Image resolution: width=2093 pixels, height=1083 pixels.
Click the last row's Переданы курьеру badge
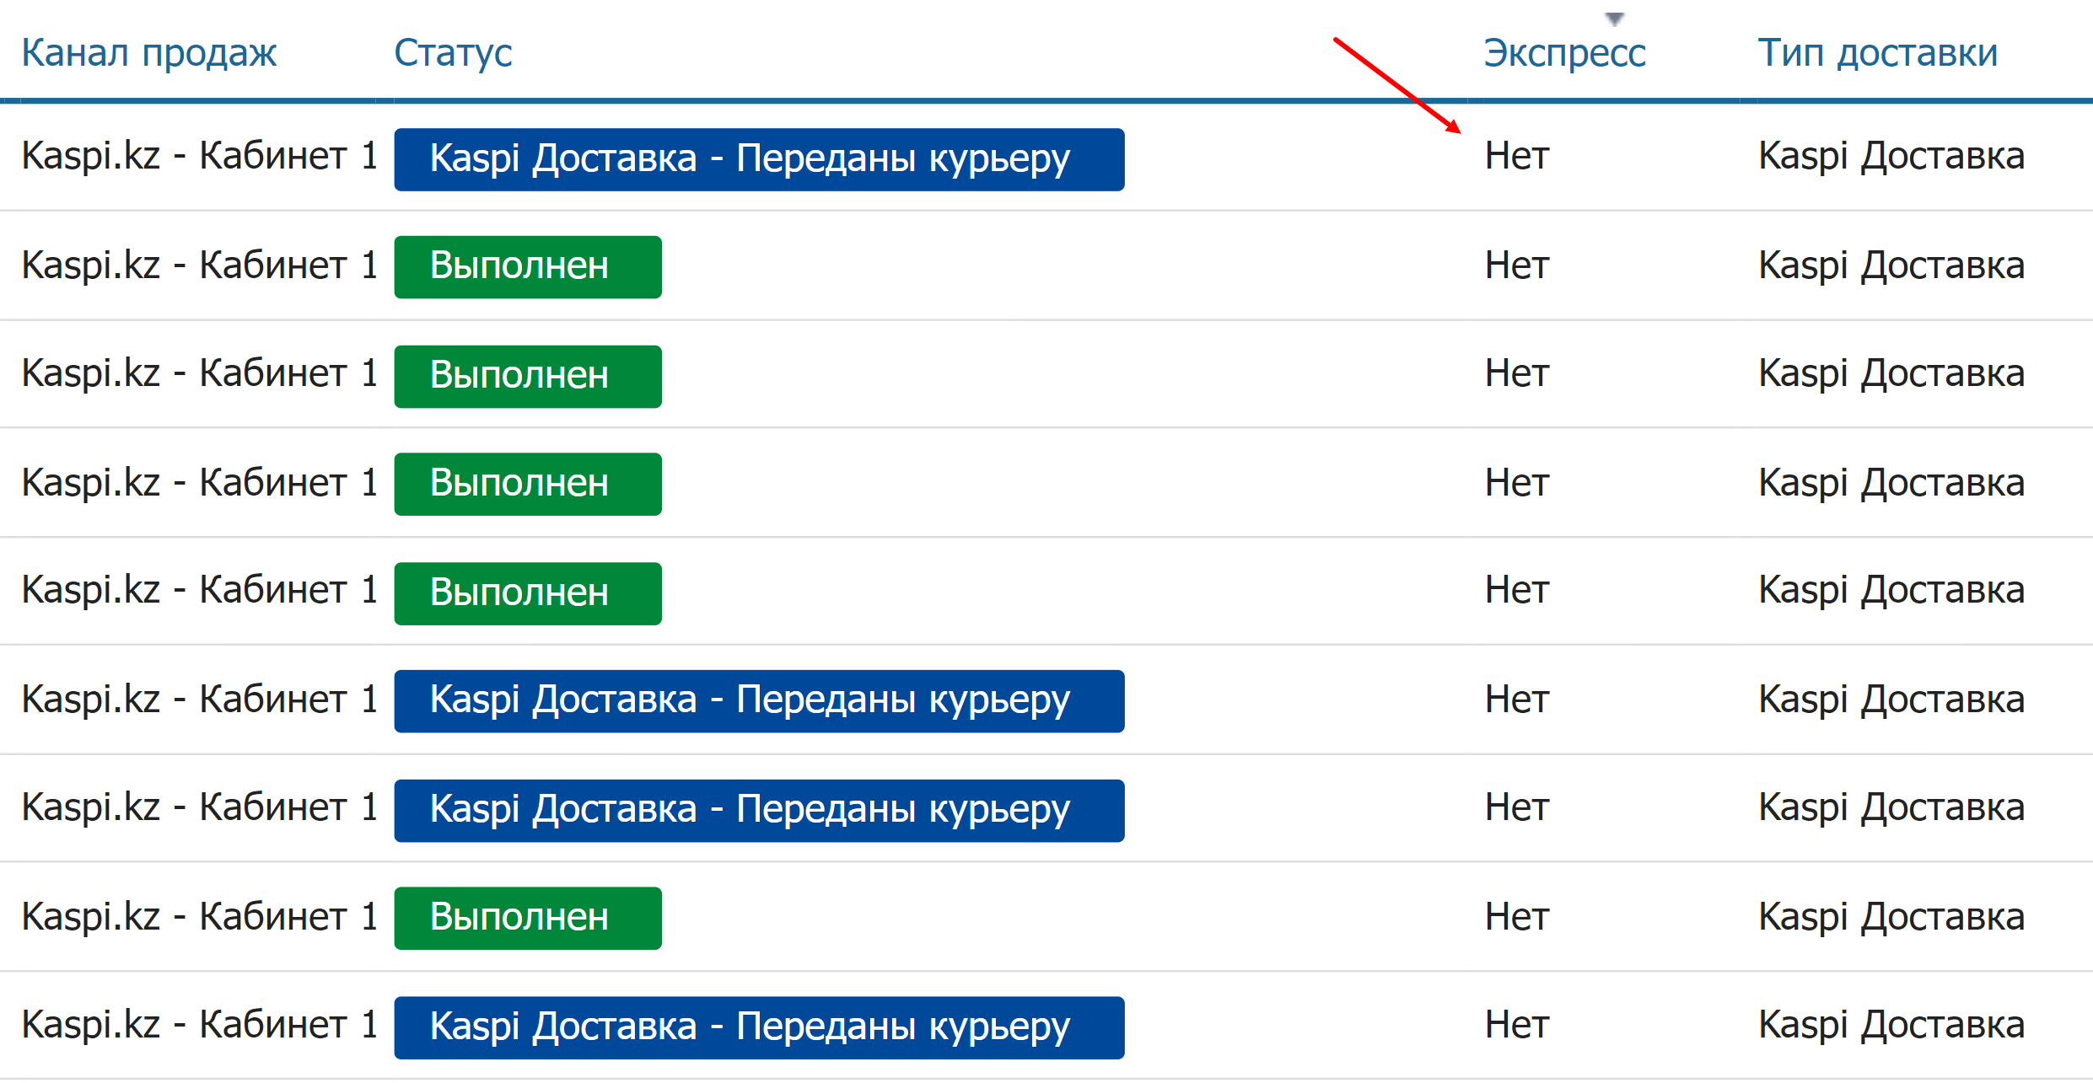click(758, 1027)
